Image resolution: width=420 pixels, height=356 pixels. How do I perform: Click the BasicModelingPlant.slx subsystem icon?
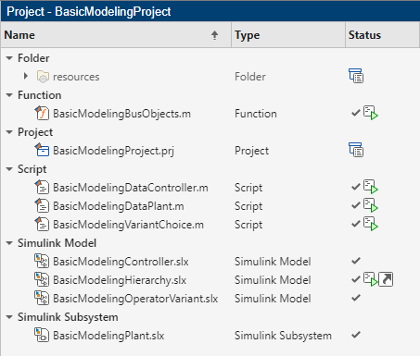[x=42, y=335]
